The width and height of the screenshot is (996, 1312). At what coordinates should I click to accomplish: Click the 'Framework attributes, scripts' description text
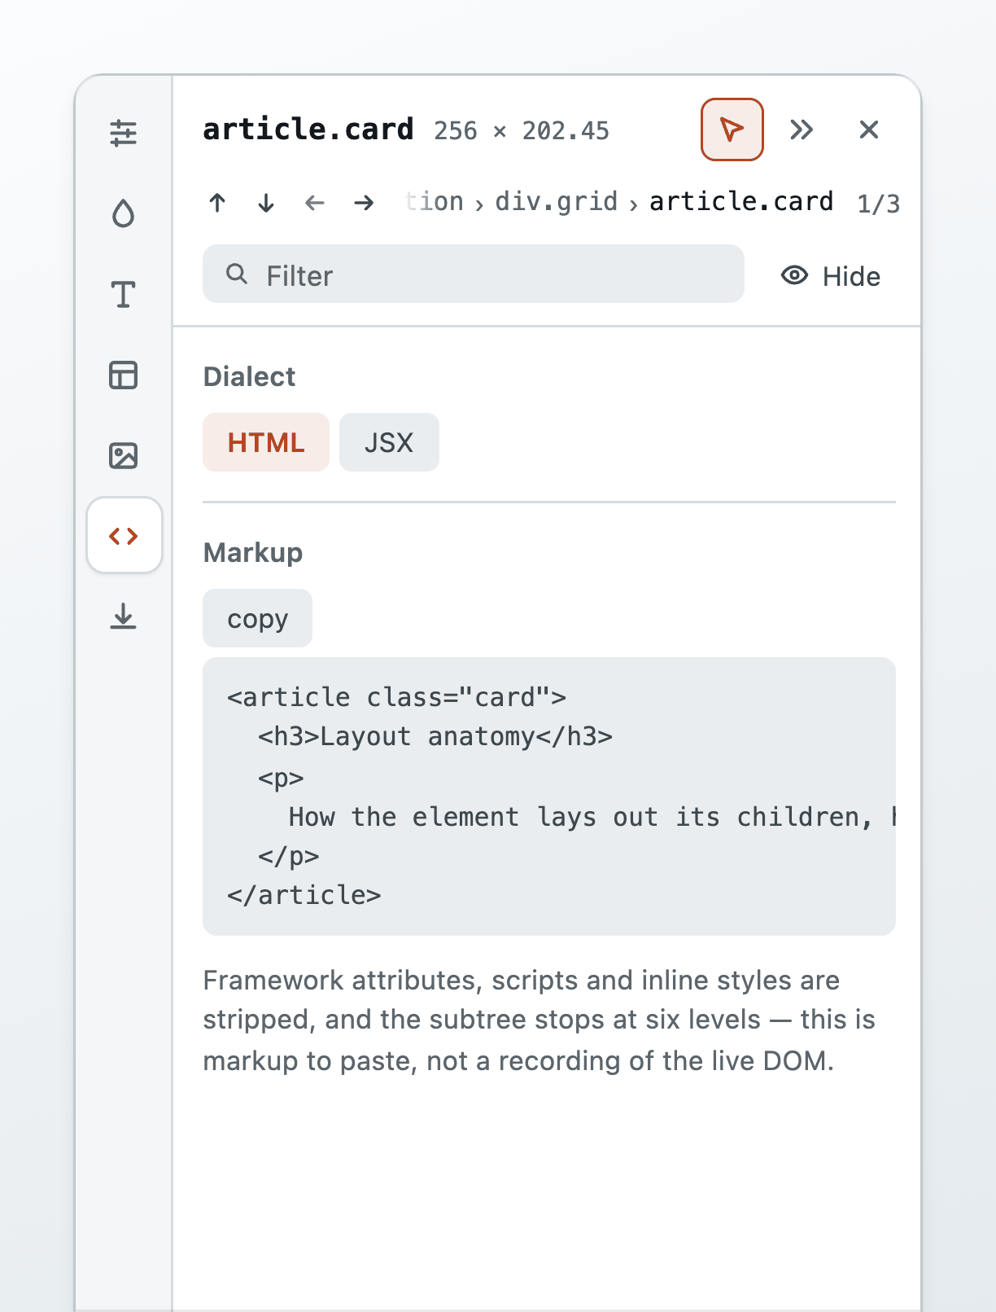tap(539, 1020)
